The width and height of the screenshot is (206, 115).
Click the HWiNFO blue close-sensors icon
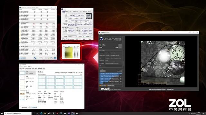pos(55,58)
